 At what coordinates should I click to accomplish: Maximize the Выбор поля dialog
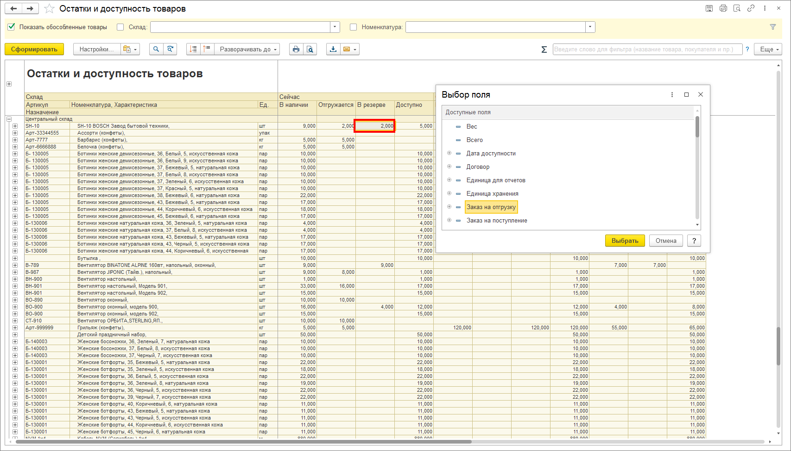point(686,94)
